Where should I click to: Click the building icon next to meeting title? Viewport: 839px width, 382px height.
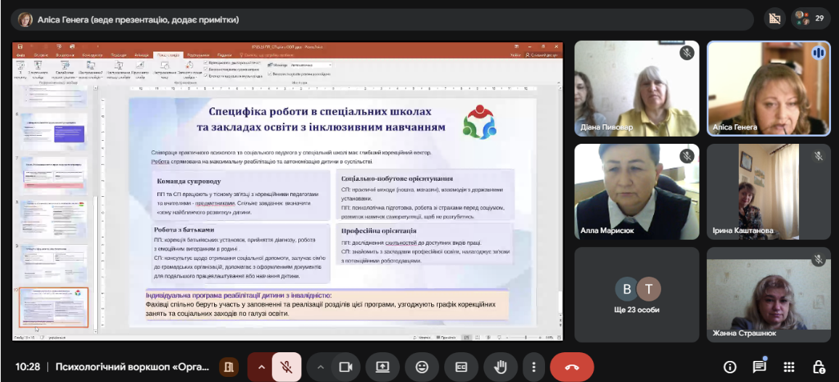[x=229, y=367]
